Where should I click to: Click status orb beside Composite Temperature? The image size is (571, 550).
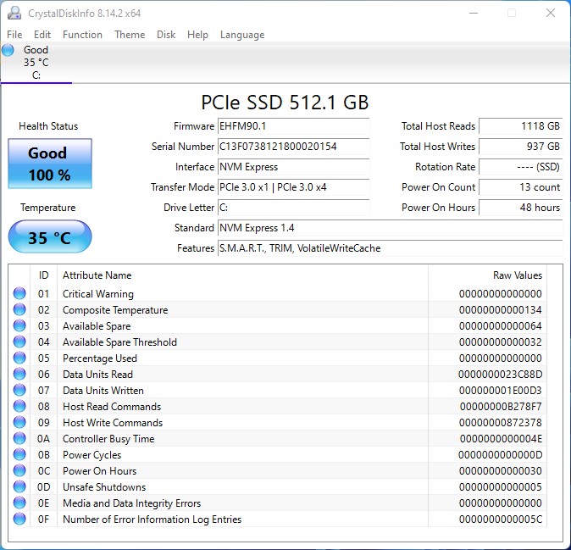tap(19, 310)
